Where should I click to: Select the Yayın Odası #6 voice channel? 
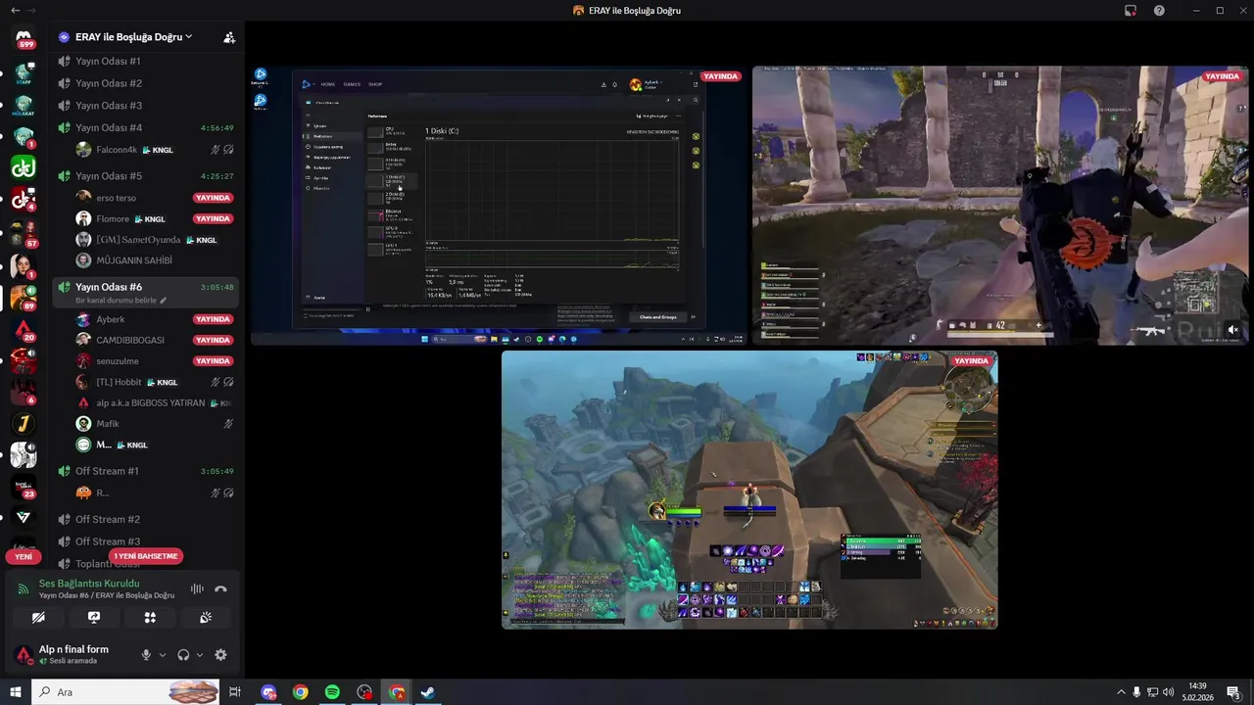[x=144, y=287]
